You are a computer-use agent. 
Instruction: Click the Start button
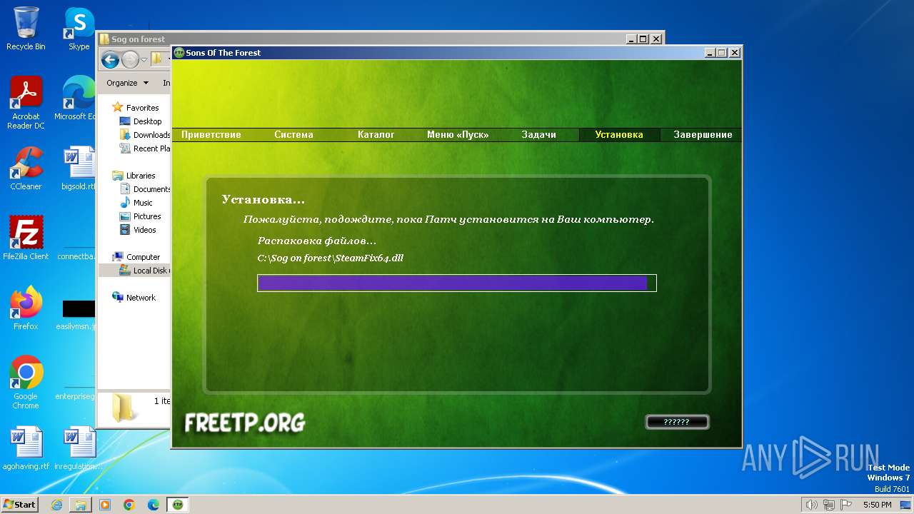click(x=20, y=505)
